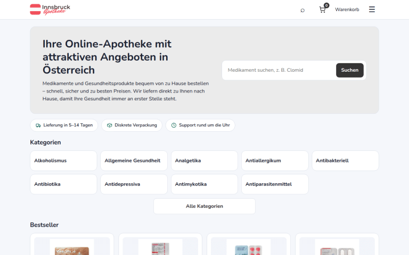Open the Antiparasitenmittel category
The height and width of the screenshot is (255, 409).
point(275,184)
